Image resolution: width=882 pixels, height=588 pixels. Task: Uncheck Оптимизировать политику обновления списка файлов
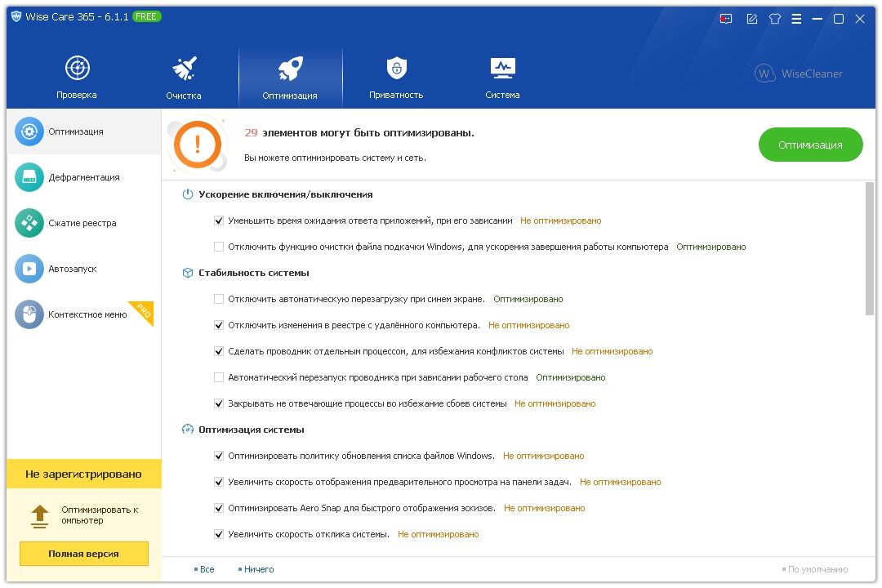[x=219, y=456]
